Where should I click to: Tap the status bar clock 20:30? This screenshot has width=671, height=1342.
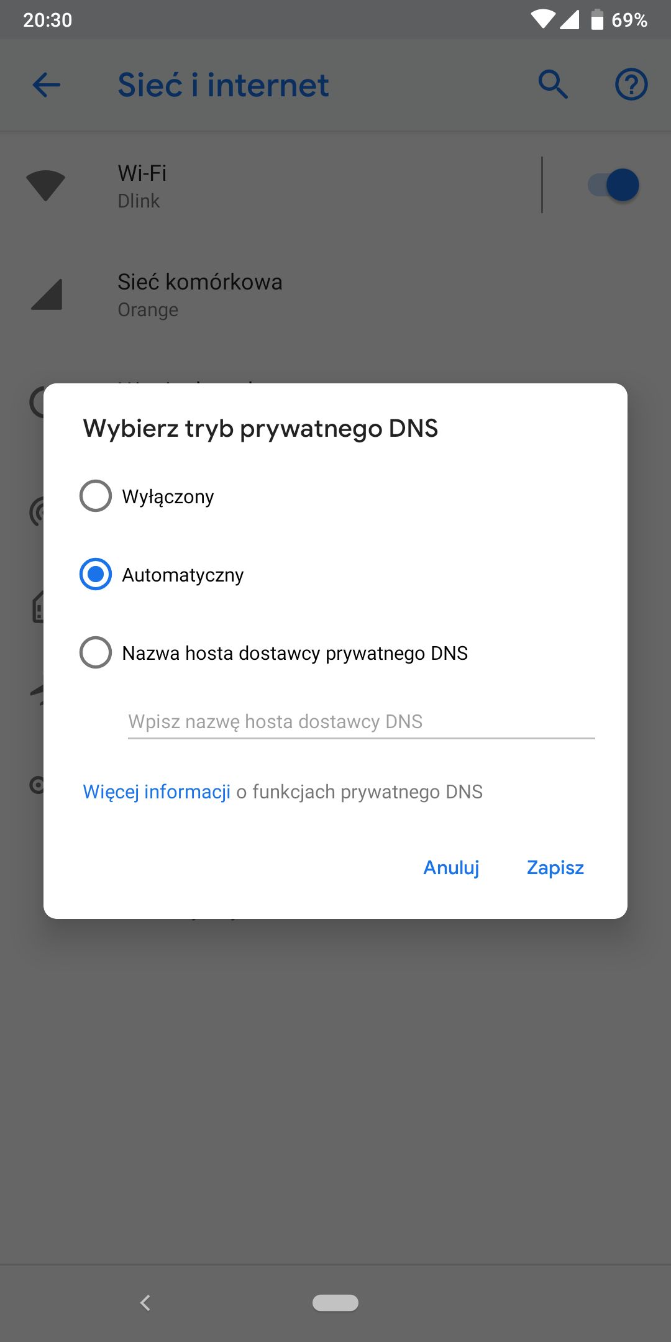coord(48,20)
